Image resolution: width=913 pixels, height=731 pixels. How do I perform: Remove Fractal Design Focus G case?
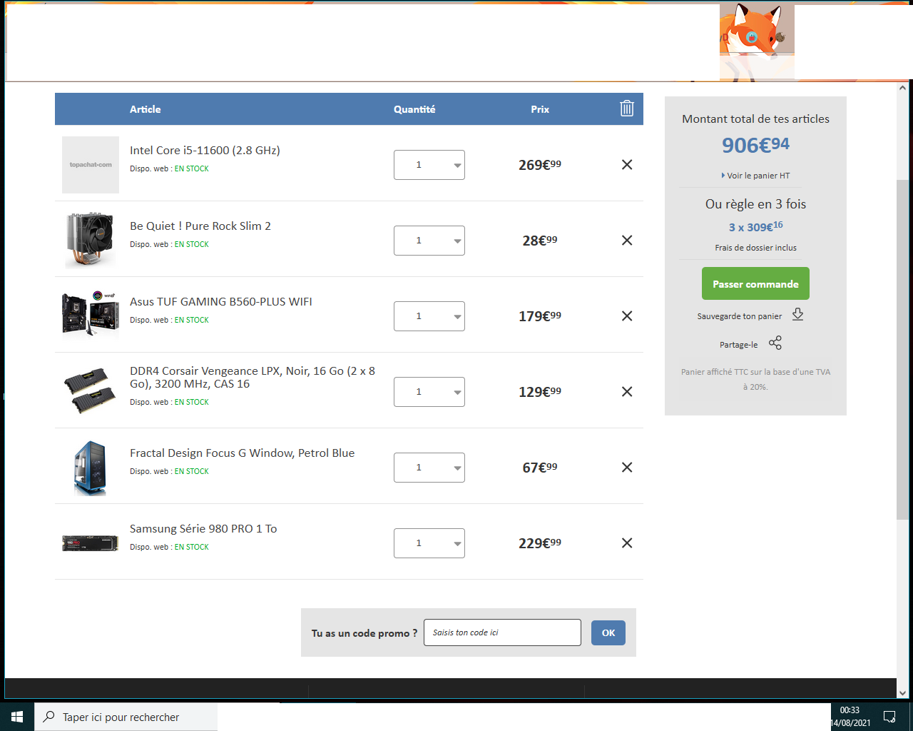point(627,468)
